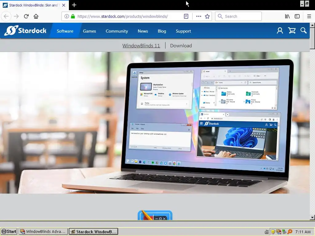The image size is (315, 236).
Task: Show the sidebars icon
Action: click(297, 16)
